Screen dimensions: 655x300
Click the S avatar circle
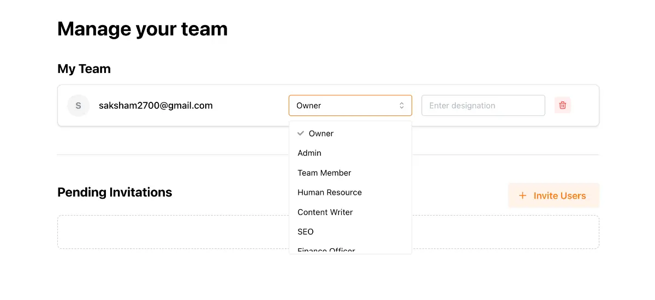coord(78,106)
